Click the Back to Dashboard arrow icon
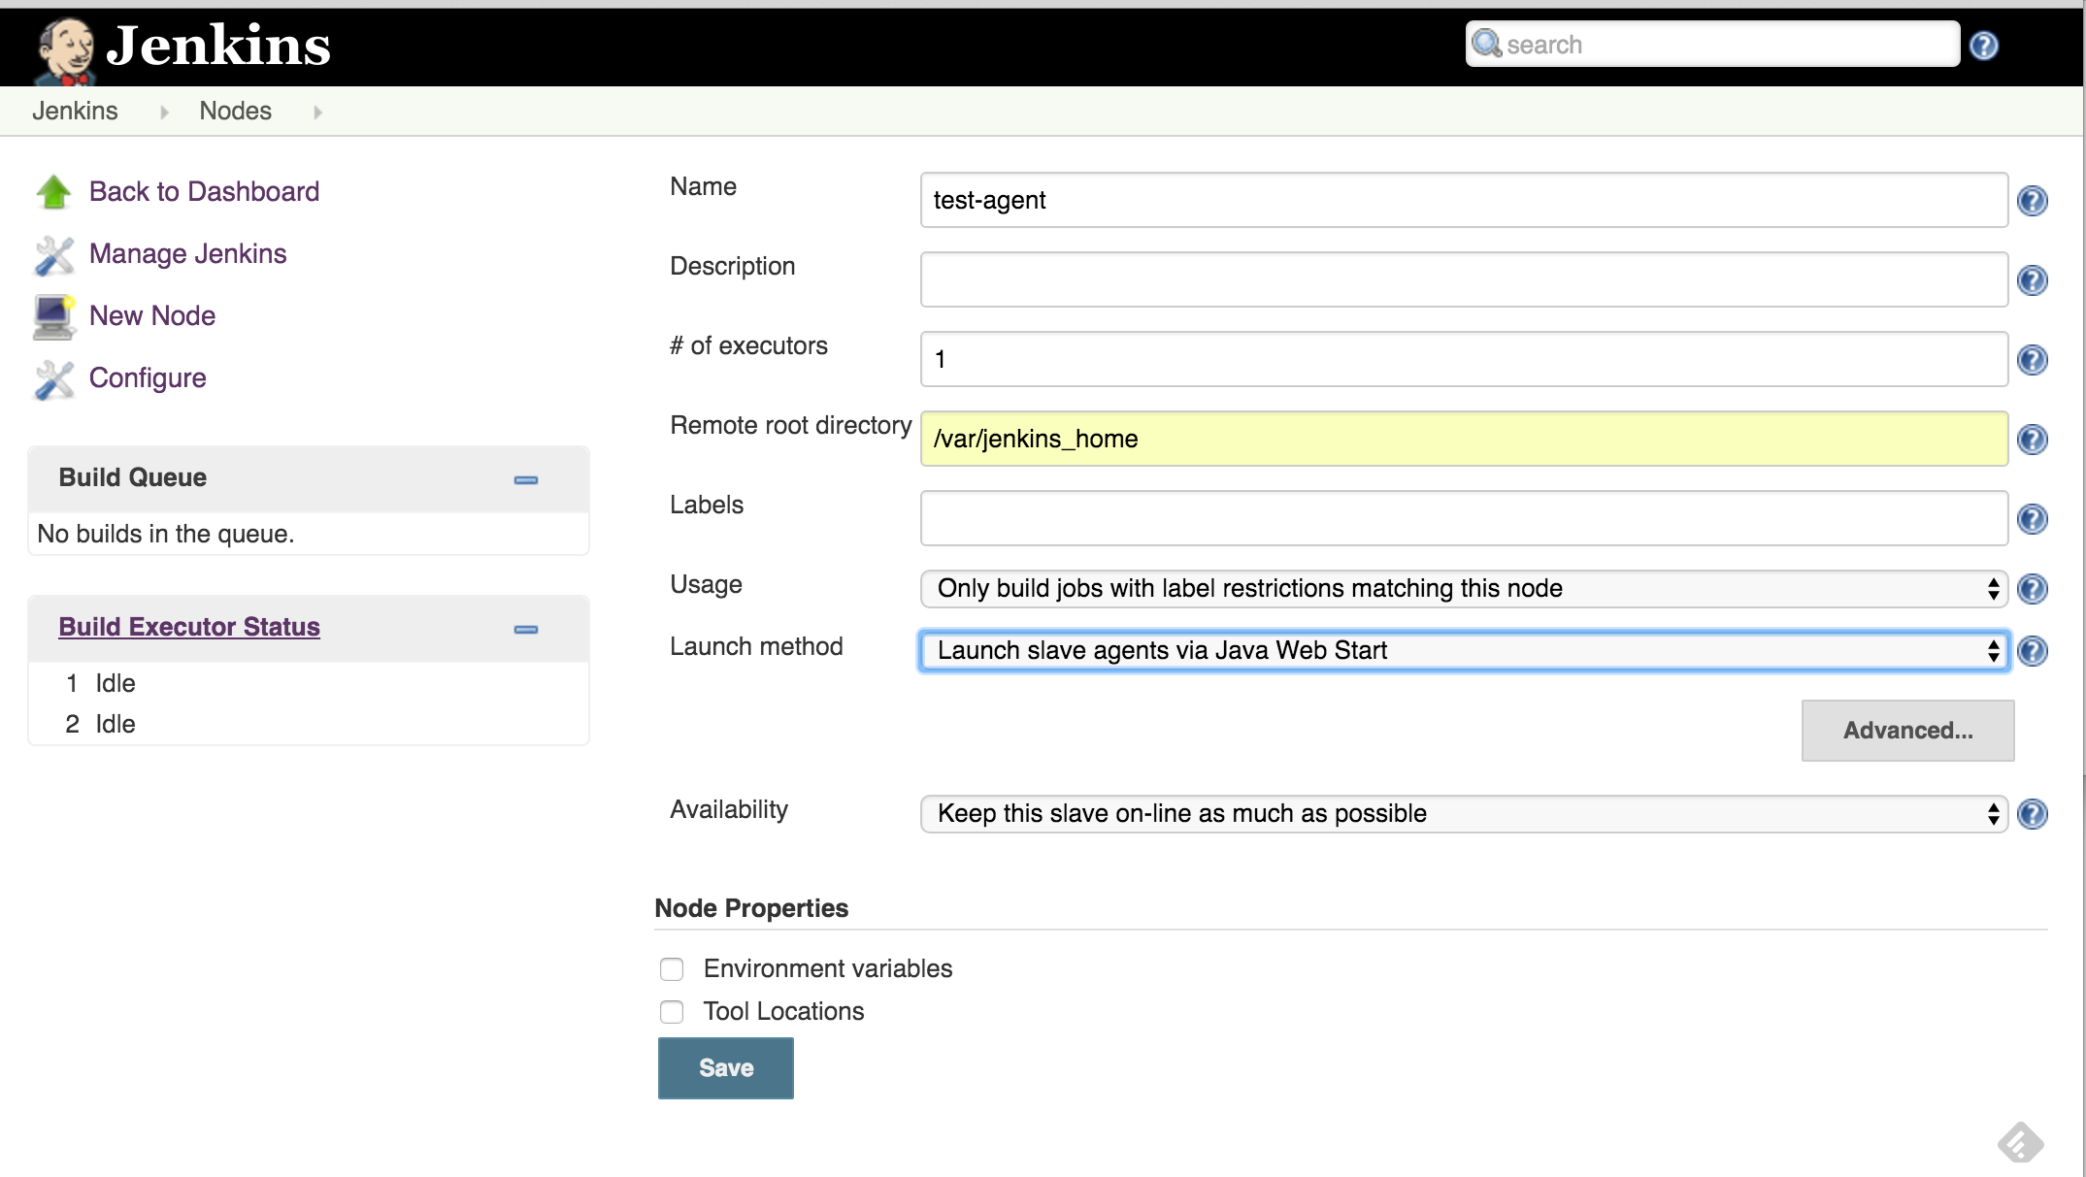This screenshot has width=2086, height=1177. tap(54, 190)
